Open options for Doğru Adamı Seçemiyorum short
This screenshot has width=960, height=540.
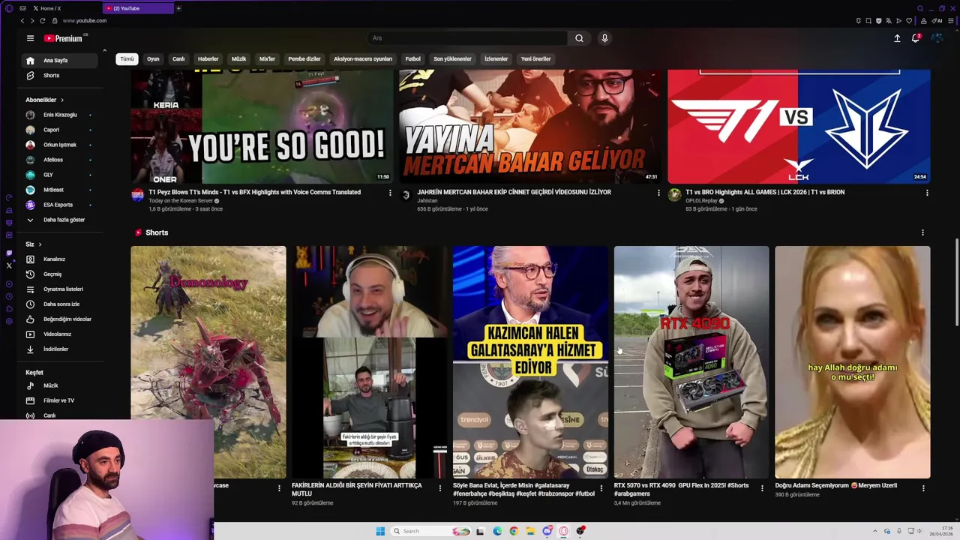923,488
